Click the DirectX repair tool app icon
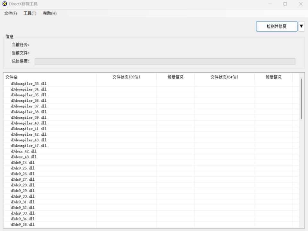This screenshot has width=308, height=231. 4,4
